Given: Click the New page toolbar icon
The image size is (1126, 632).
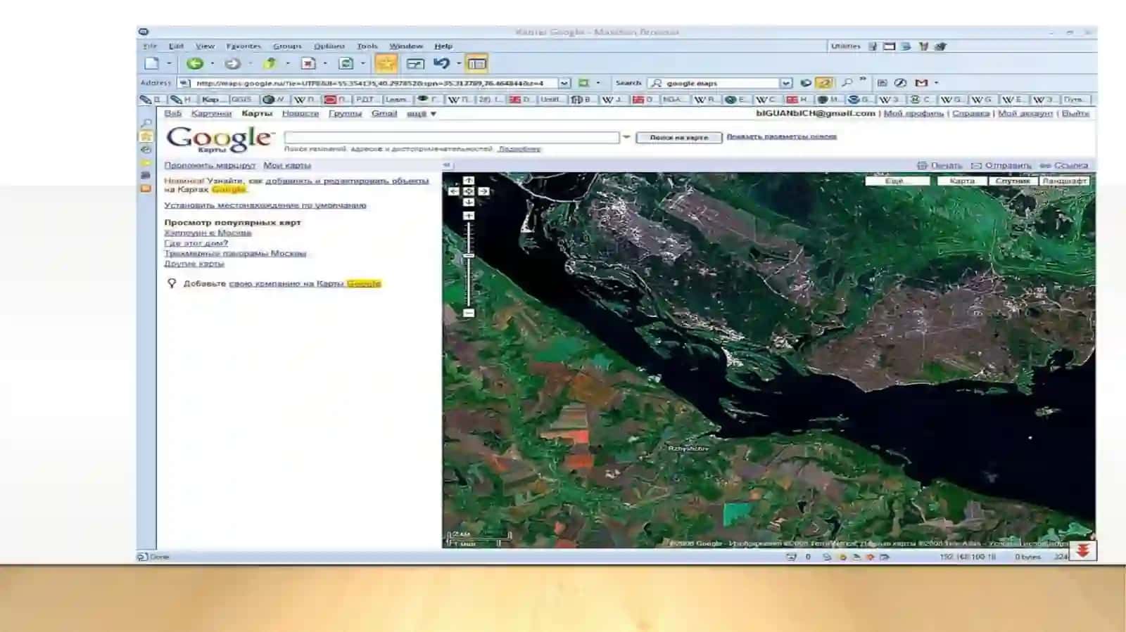Looking at the screenshot, I should pyautogui.click(x=151, y=63).
